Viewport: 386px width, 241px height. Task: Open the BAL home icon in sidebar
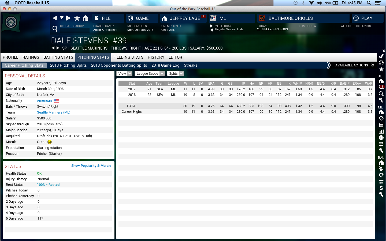click(x=381, y=163)
